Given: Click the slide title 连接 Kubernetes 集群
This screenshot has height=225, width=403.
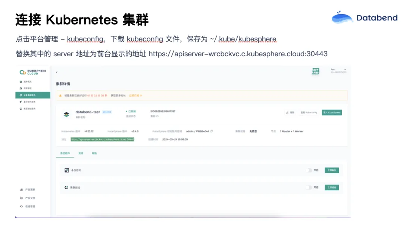Looking at the screenshot, I should click(82, 19).
